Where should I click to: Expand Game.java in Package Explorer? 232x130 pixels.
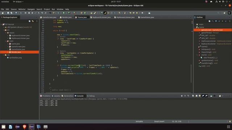[8, 44]
